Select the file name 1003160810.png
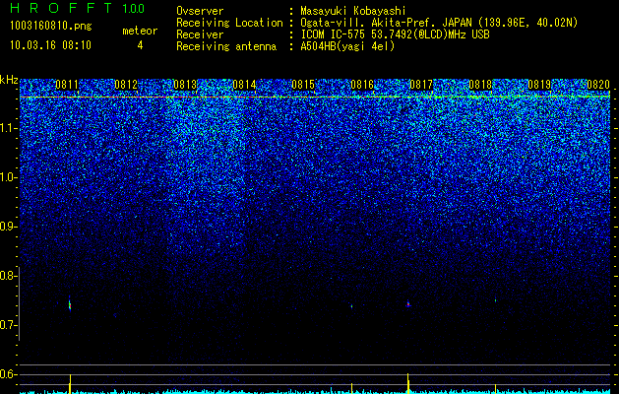 [51, 27]
